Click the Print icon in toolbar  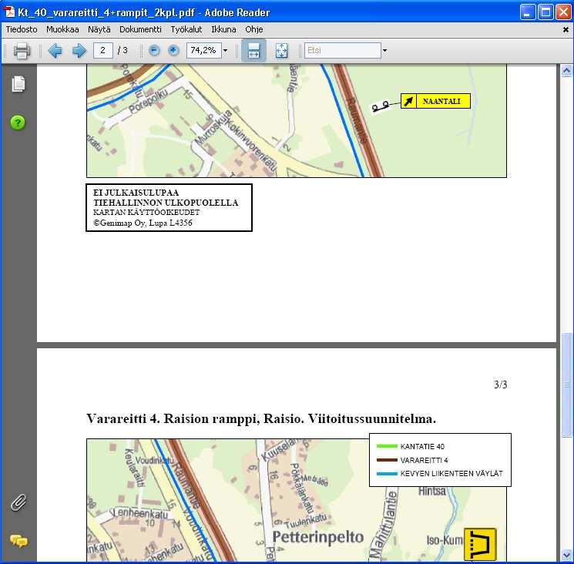click(22, 51)
